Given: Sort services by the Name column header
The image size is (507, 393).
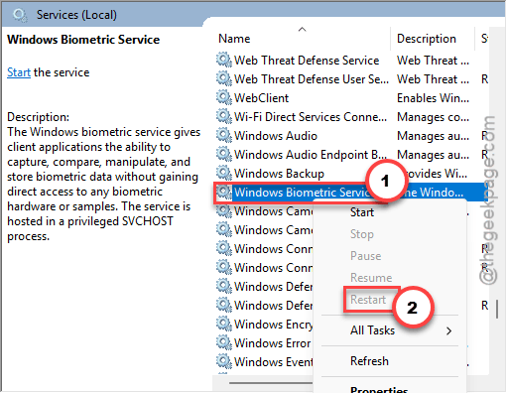Looking at the screenshot, I should point(234,39).
